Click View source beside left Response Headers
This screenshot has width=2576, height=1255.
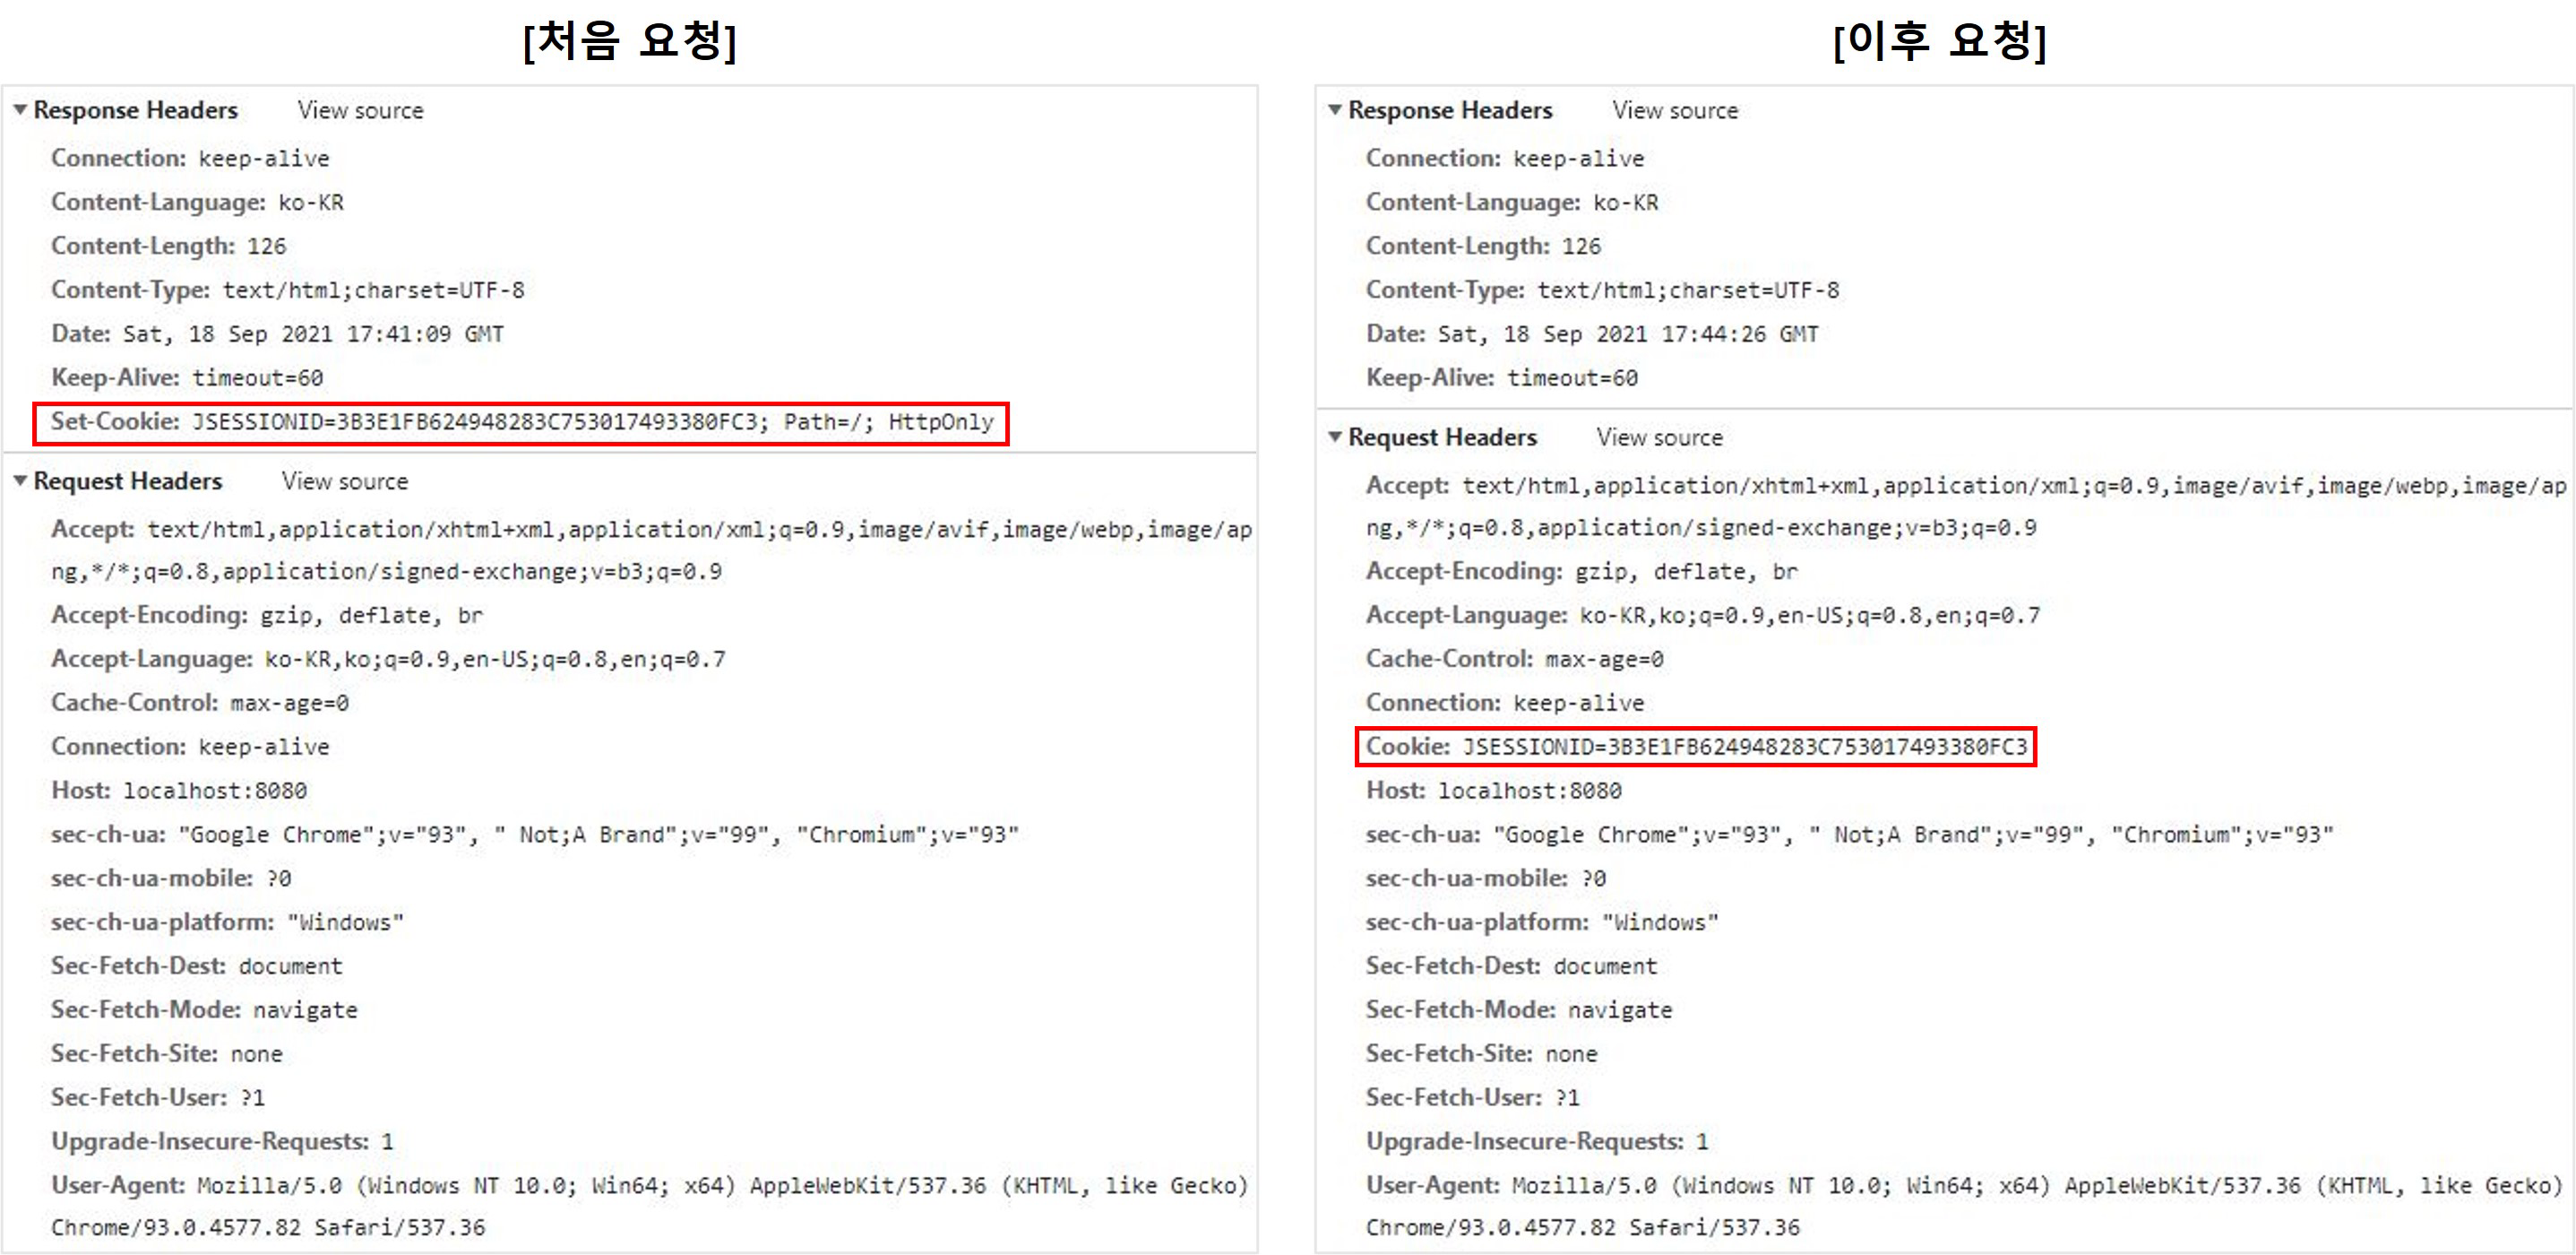click(360, 111)
